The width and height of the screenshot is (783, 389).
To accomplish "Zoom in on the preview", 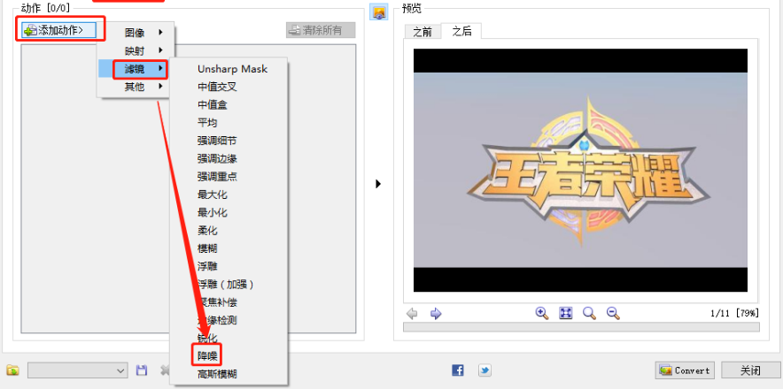I will tap(542, 313).
